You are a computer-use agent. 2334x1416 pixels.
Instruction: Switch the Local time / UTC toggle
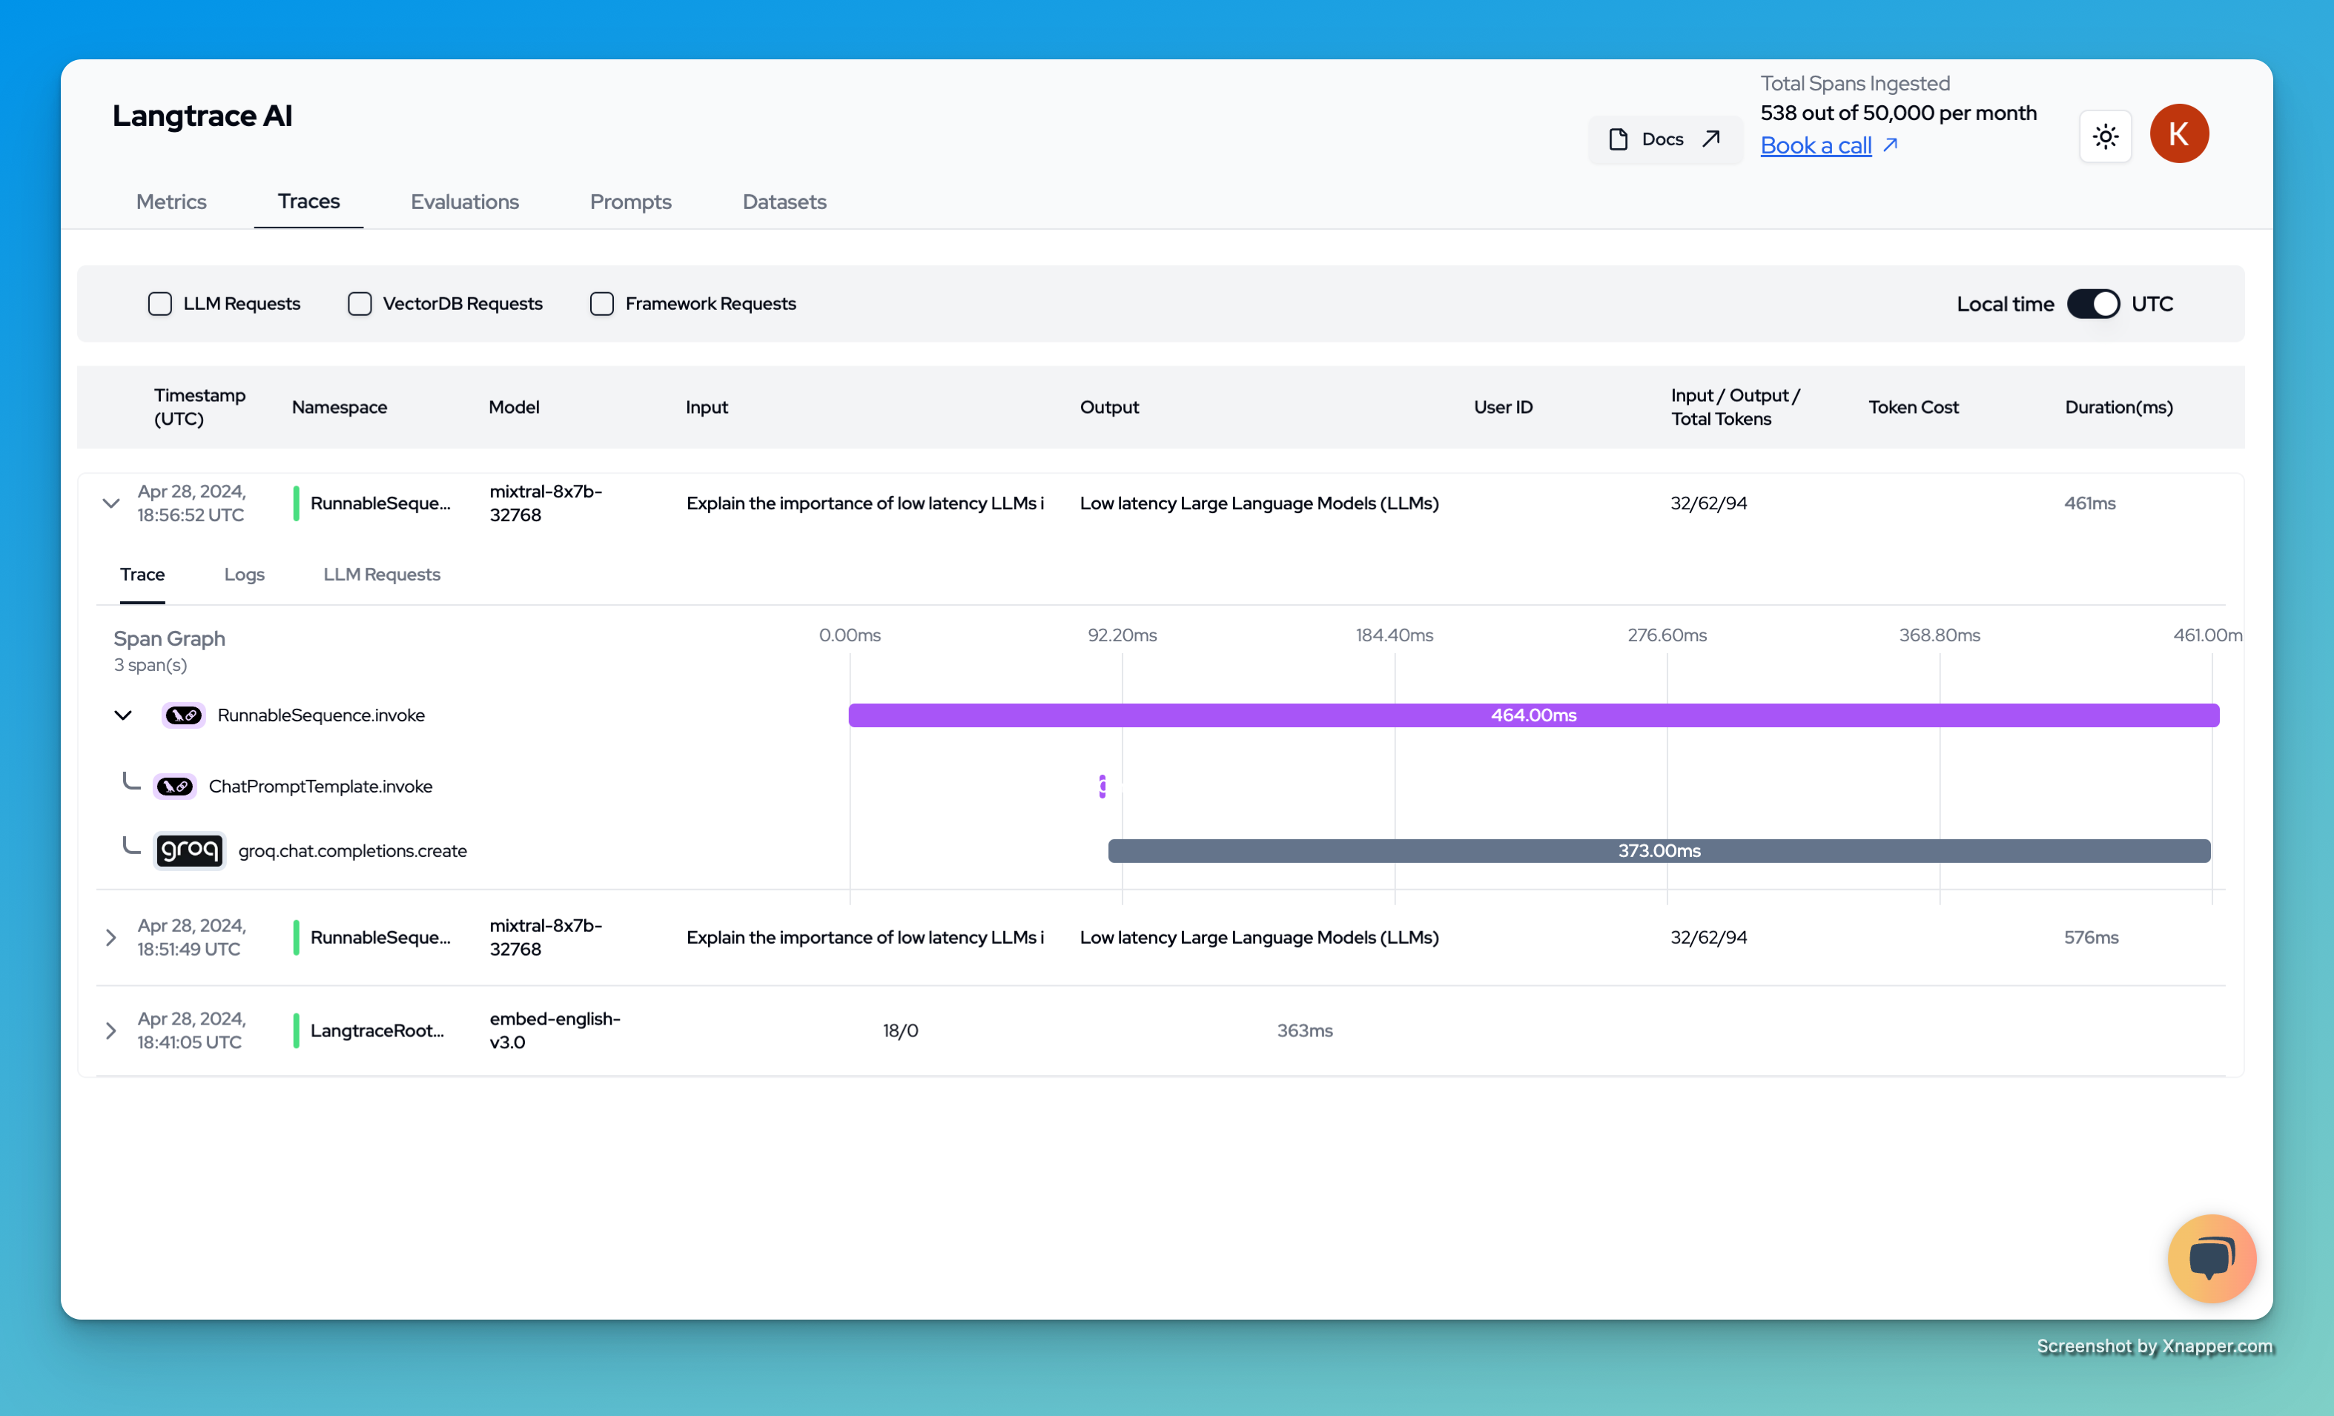click(x=2092, y=304)
